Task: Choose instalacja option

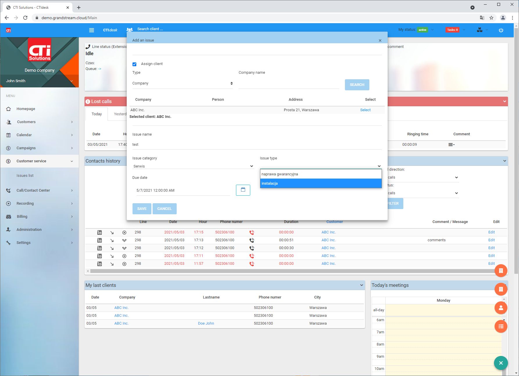Action: click(321, 183)
